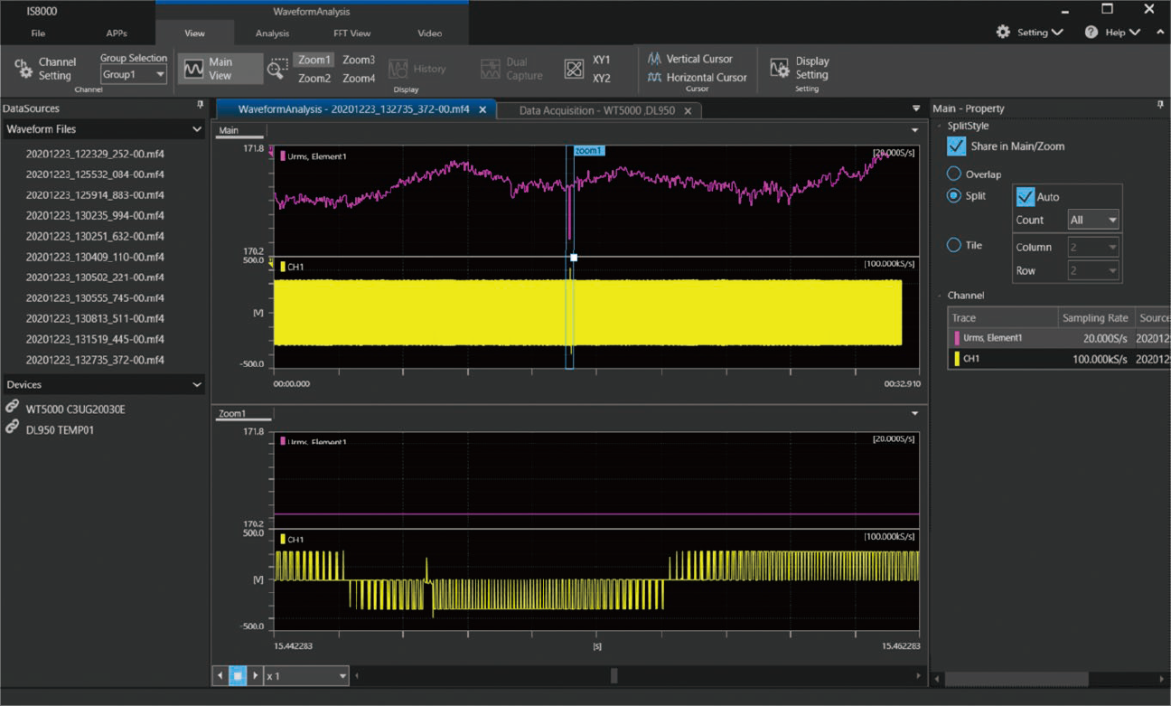The image size is (1171, 706).
Task: Activate the Zoom1 display
Action: pyautogui.click(x=314, y=59)
